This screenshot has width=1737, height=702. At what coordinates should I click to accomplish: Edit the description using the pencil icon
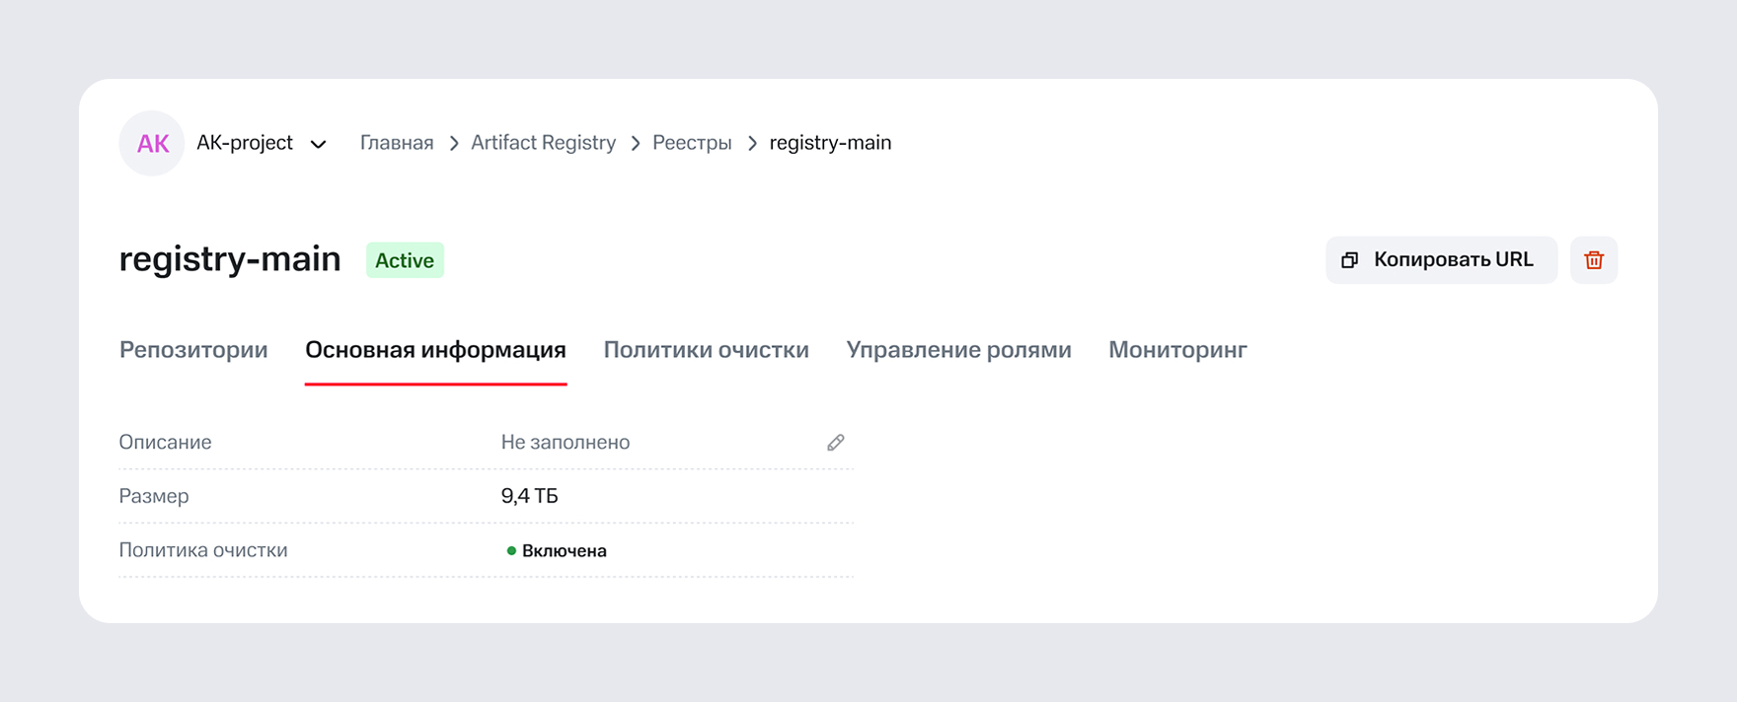[836, 443]
